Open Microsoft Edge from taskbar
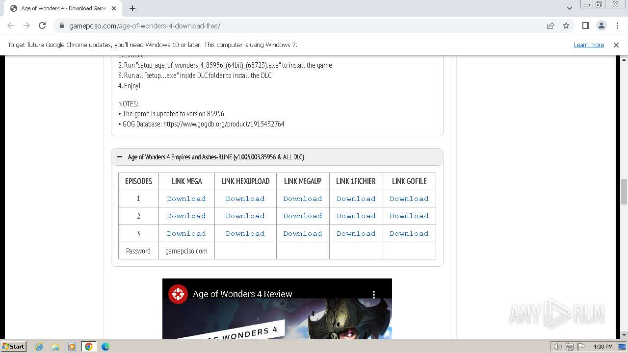 click(x=105, y=347)
